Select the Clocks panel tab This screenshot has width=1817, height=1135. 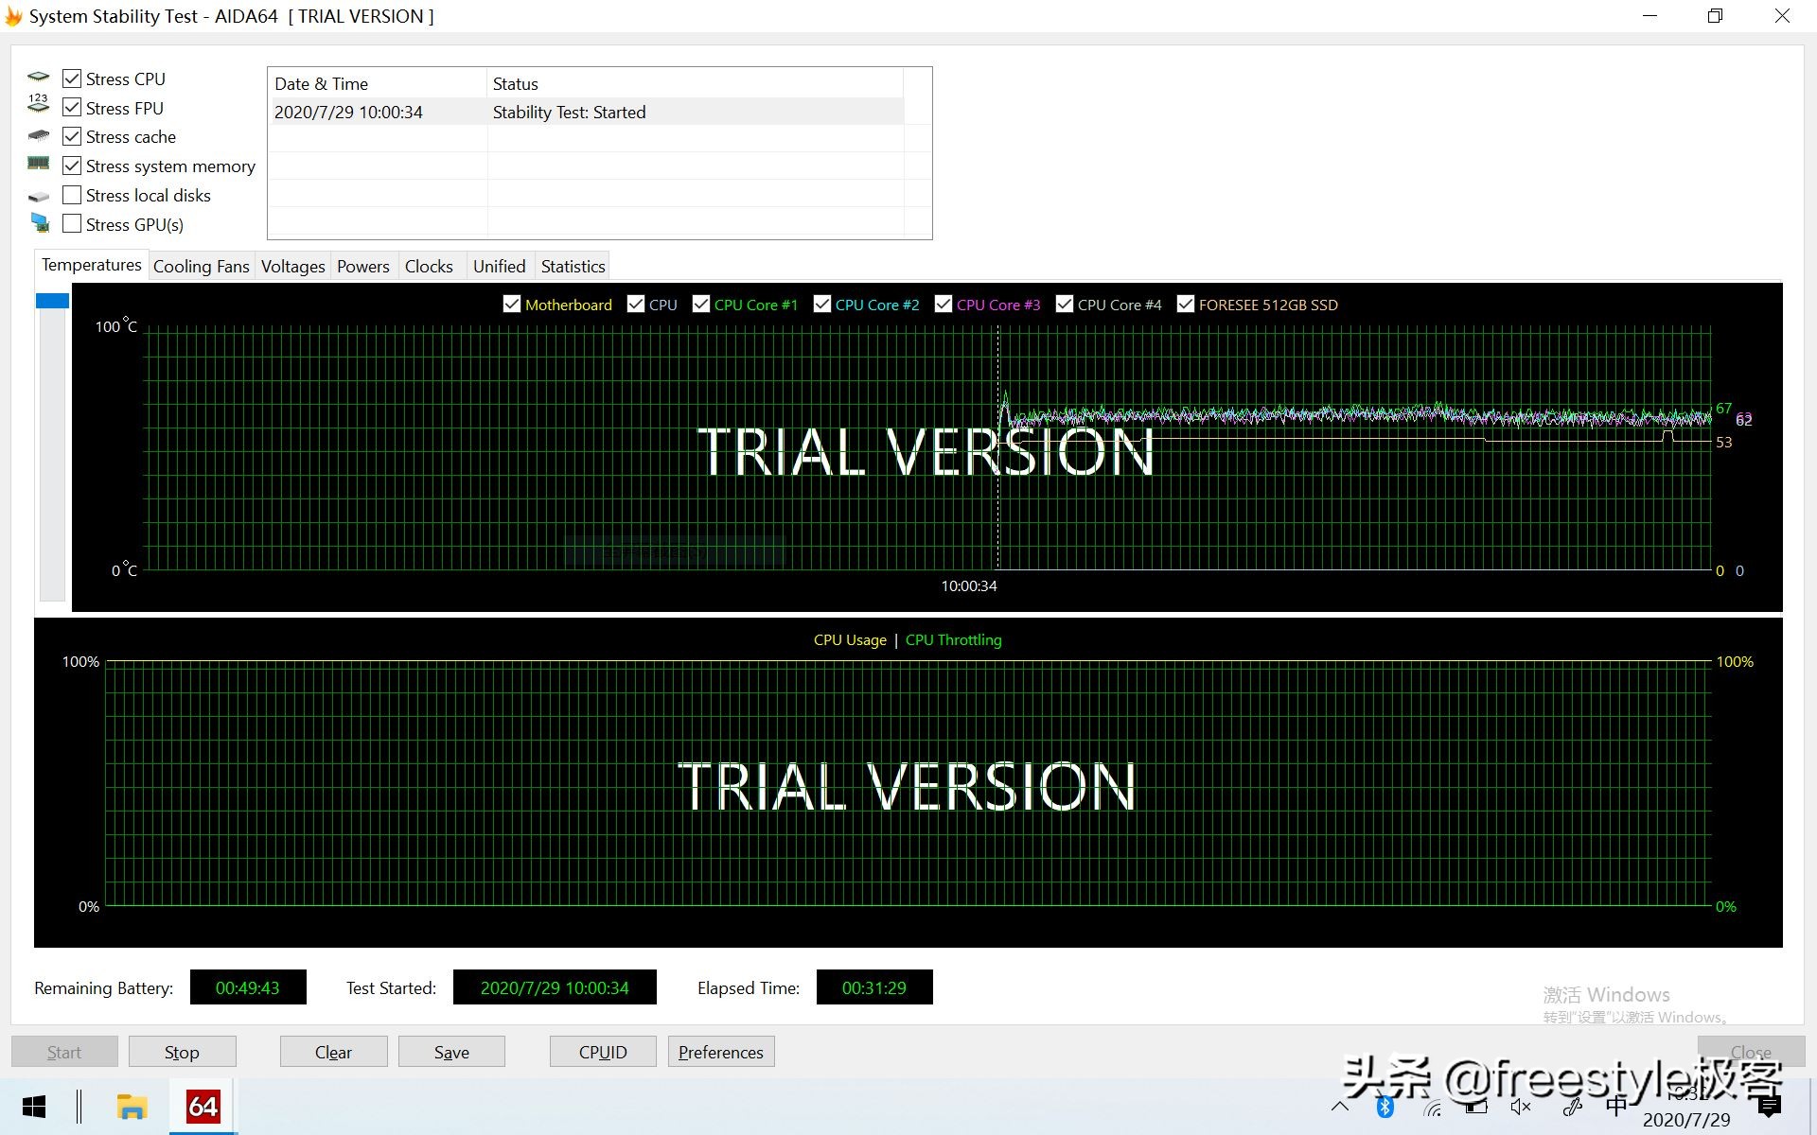coord(427,266)
